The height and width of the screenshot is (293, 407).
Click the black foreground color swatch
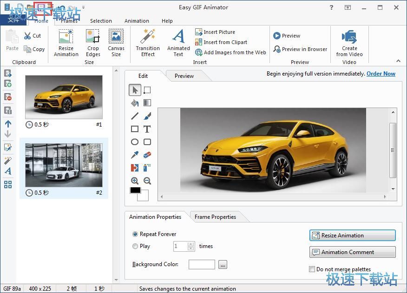135,190
